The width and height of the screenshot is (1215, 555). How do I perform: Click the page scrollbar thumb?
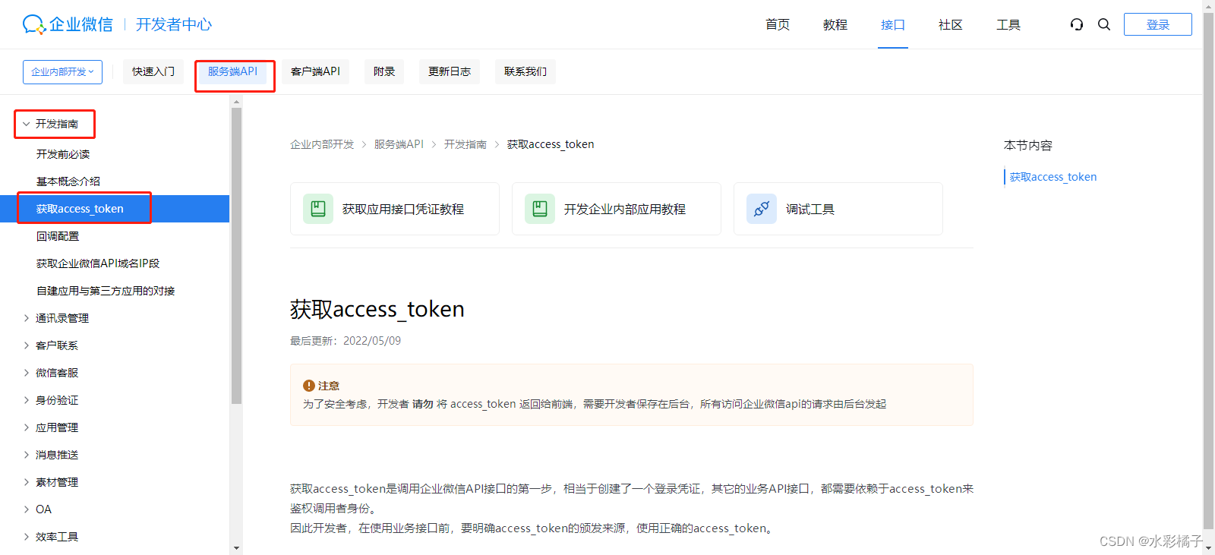pyautogui.click(x=1208, y=270)
